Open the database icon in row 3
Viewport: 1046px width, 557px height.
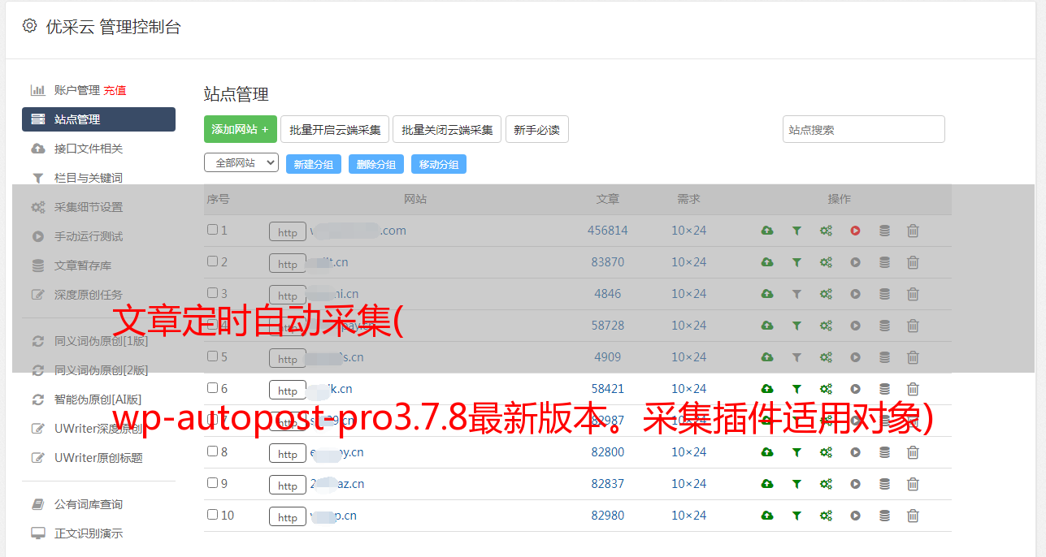pos(884,294)
